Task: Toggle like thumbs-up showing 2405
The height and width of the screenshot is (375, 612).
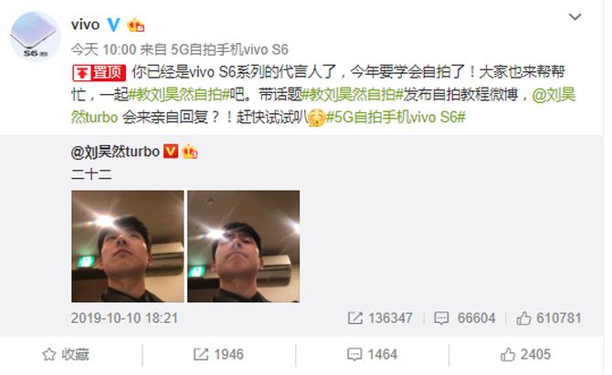Action: coord(525,354)
